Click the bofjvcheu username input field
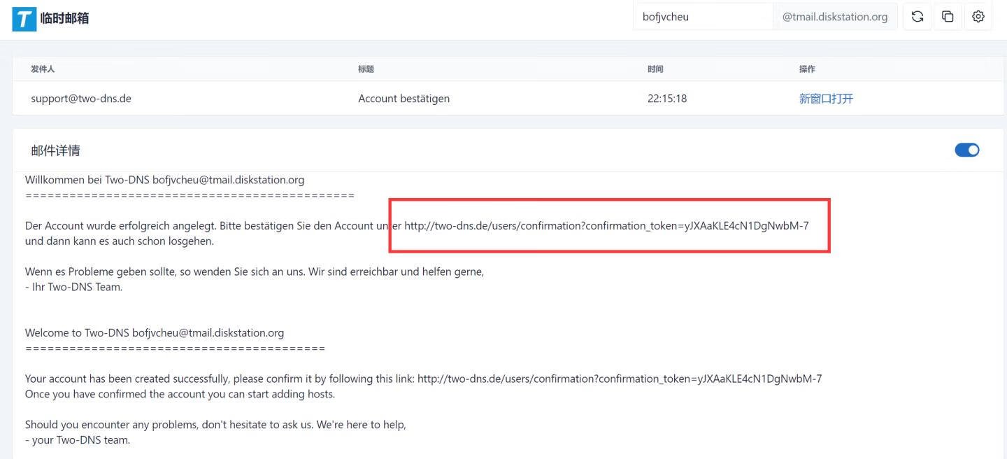 [702, 17]
